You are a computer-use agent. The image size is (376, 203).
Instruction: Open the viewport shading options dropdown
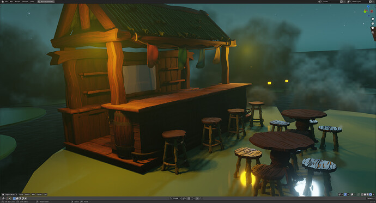tap(373, 195)
